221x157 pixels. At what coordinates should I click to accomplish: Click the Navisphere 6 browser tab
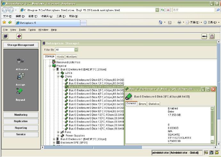48,23
